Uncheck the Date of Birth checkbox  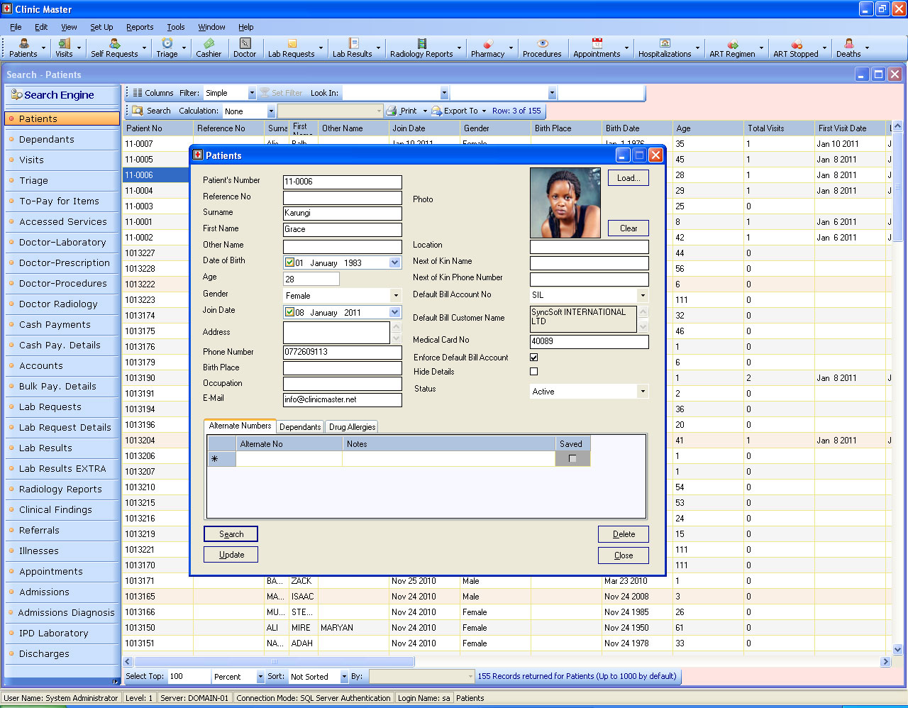click(289, 262)
